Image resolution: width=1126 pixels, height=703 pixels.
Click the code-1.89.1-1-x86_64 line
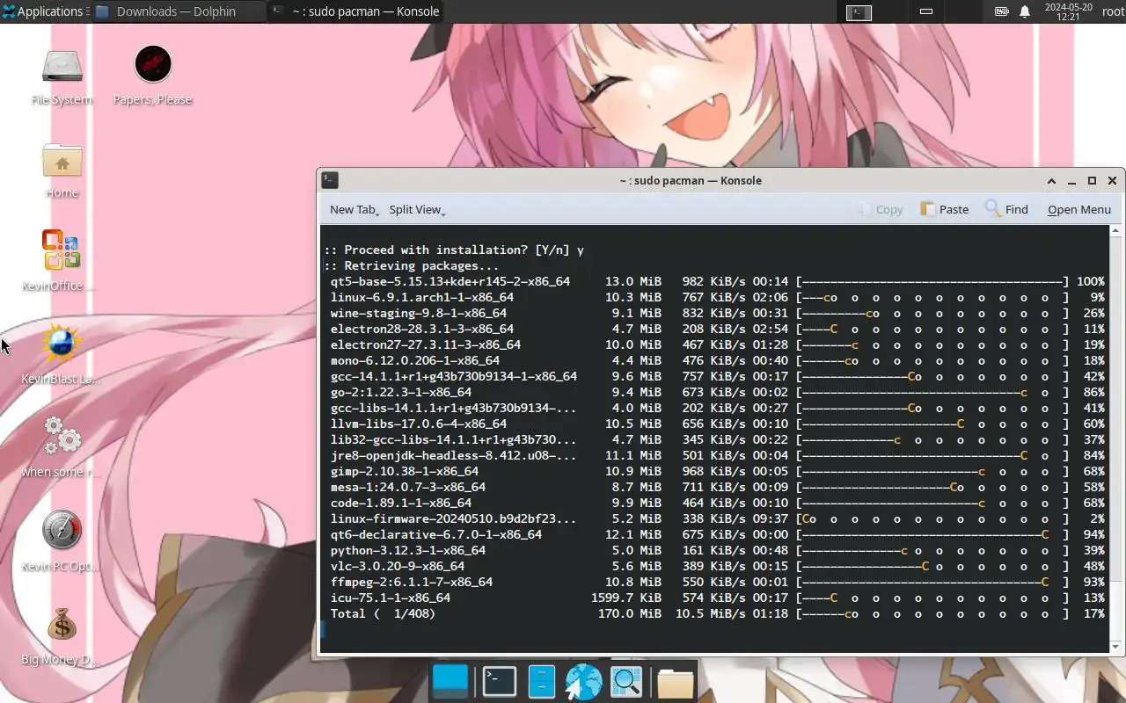[x=717, y=503]
